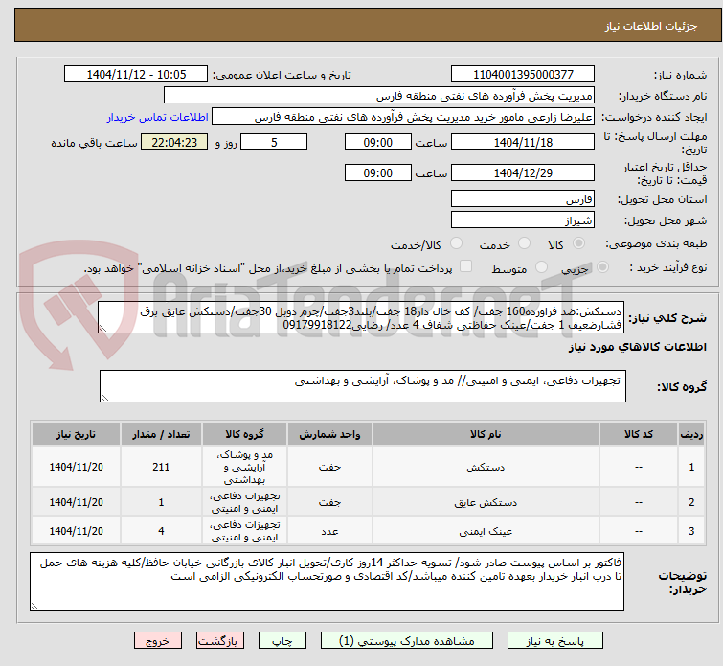Click the خروج exit button
The height and width of the screenshot is (666, 723).
[158, 641]
